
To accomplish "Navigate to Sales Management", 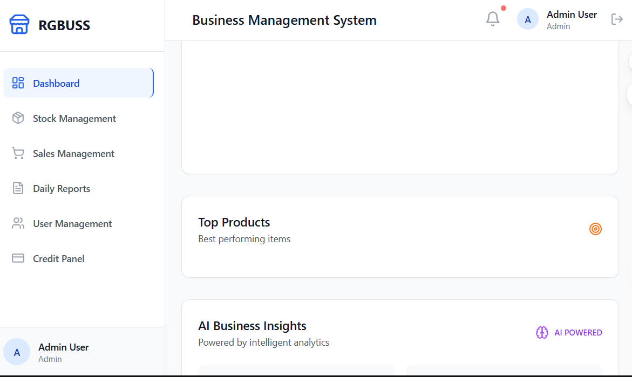I will (x=73, y=154).
